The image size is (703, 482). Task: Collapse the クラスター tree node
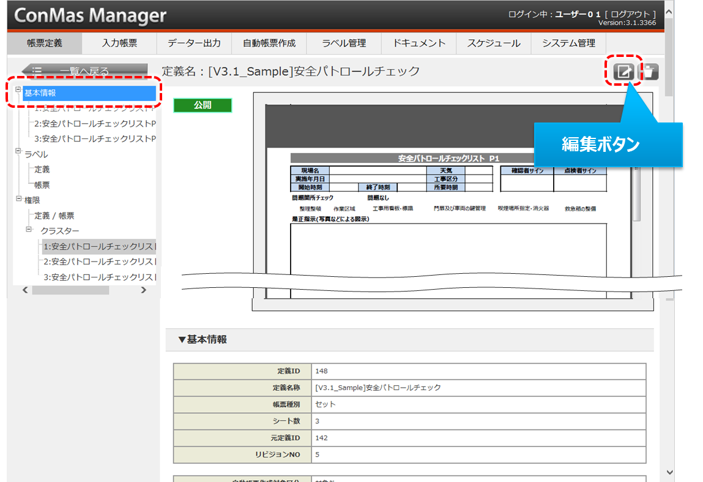[x=29, y=230]
